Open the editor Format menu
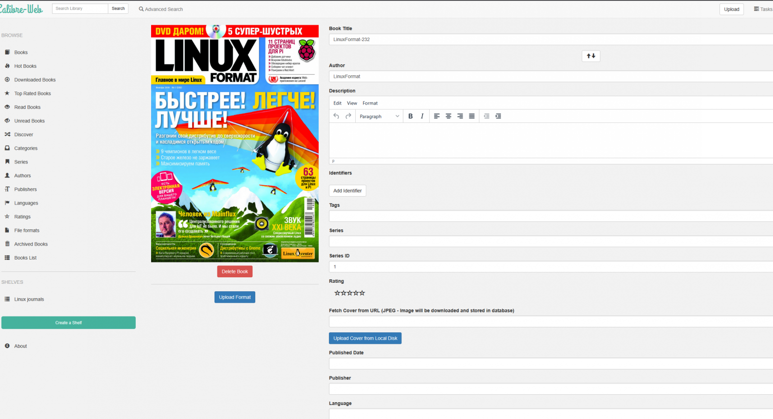 [x=370, y=103]
